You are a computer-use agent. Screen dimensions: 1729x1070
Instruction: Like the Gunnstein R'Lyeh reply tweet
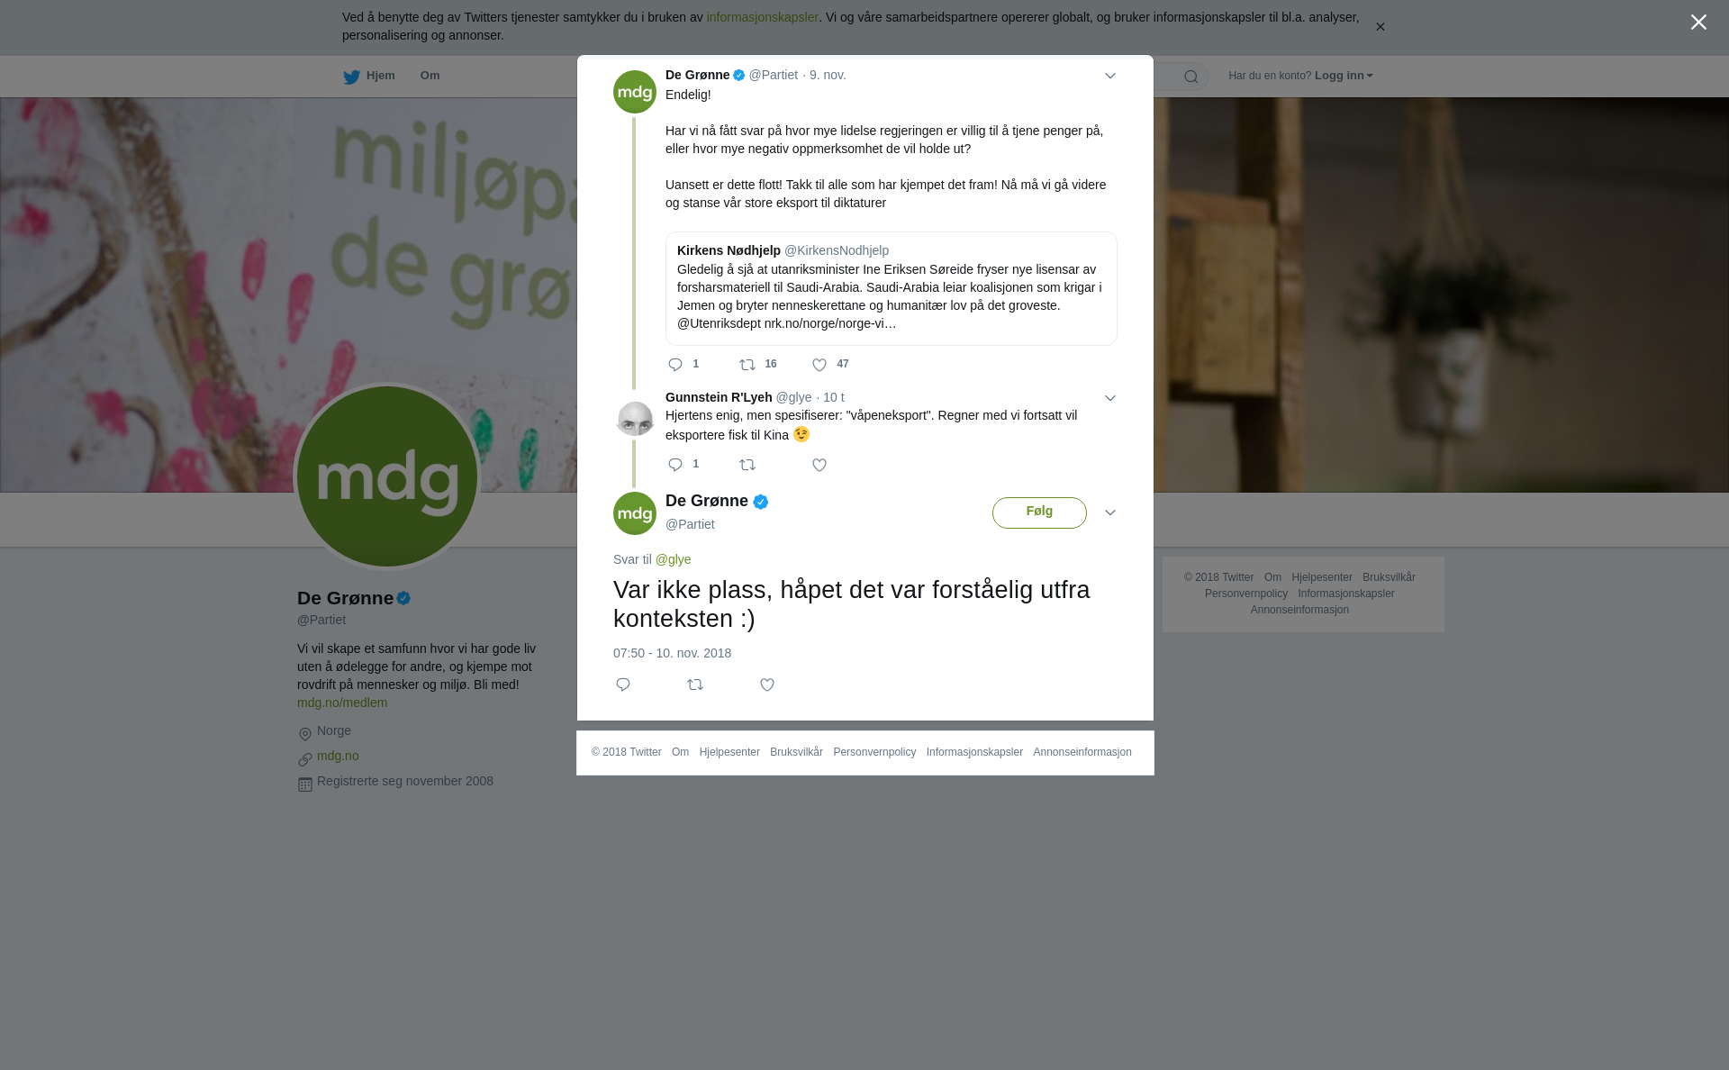pyautogui.click(x=819, y=466)
